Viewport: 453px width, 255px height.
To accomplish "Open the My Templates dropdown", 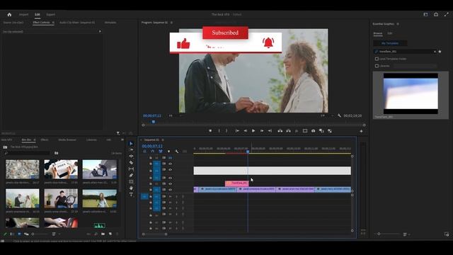I will 390,43.
